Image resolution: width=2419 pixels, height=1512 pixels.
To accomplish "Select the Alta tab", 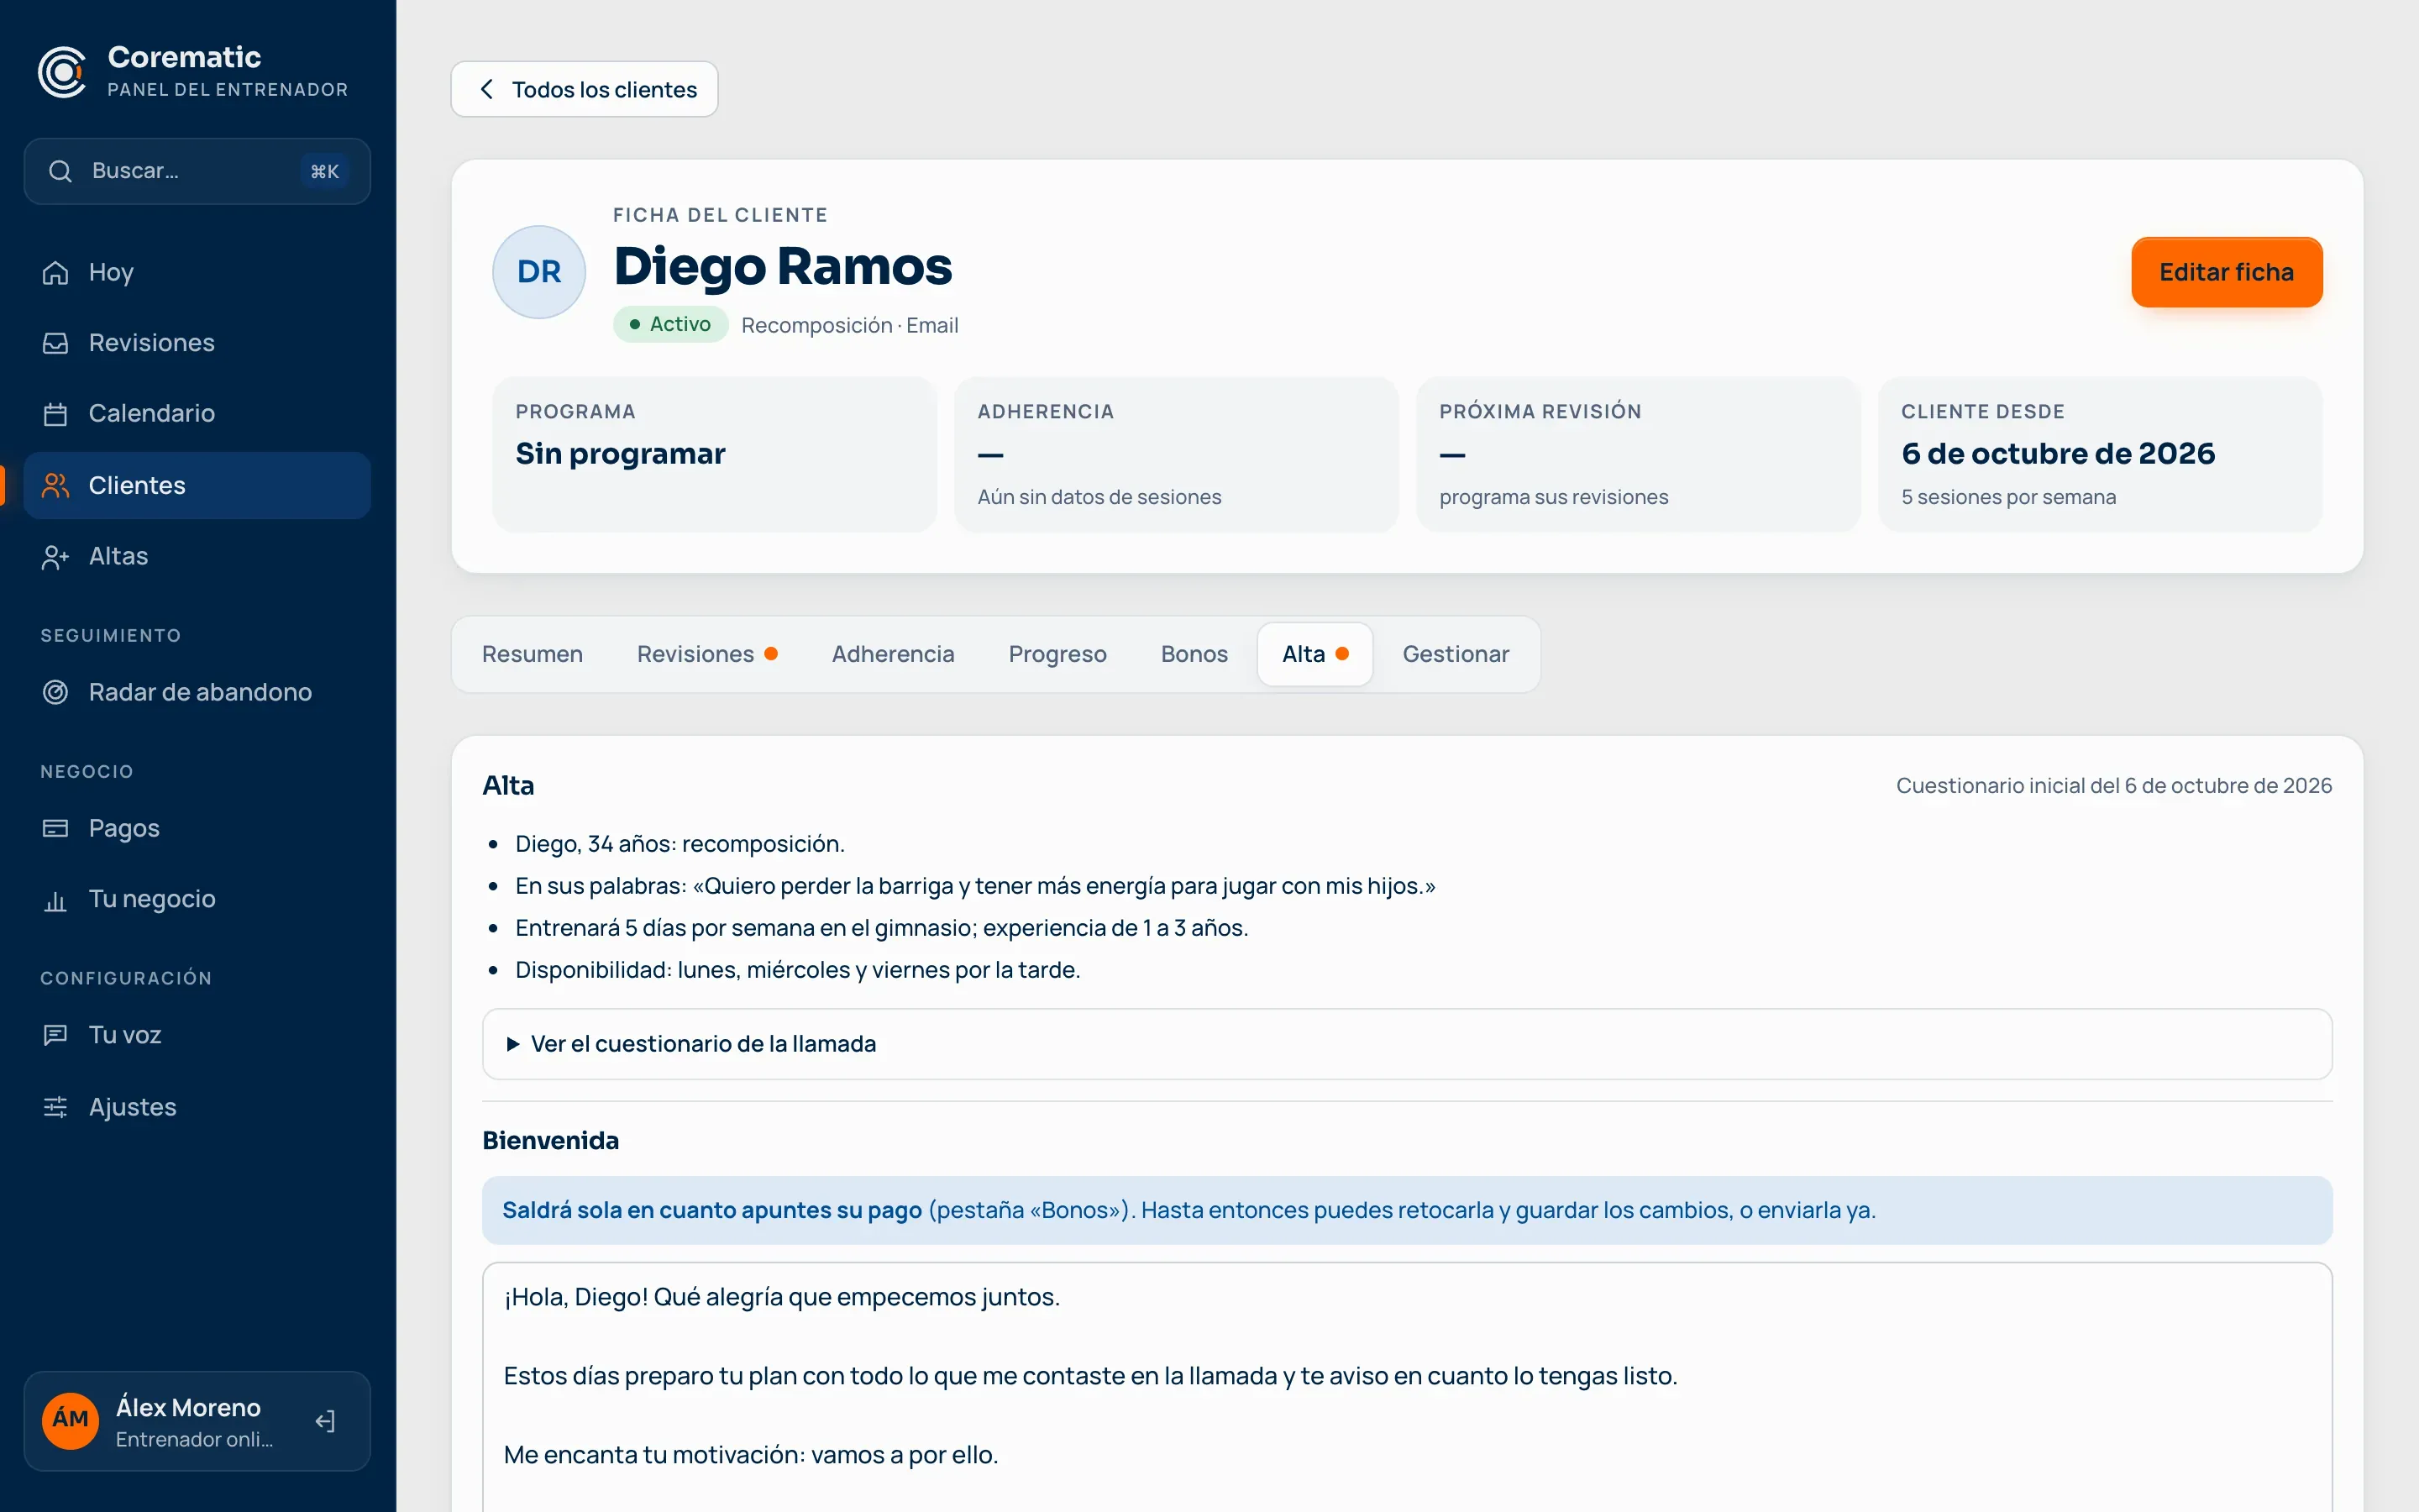I will pos(1314,654).
